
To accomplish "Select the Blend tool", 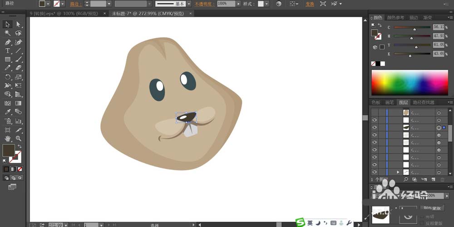I will point(18,112).
